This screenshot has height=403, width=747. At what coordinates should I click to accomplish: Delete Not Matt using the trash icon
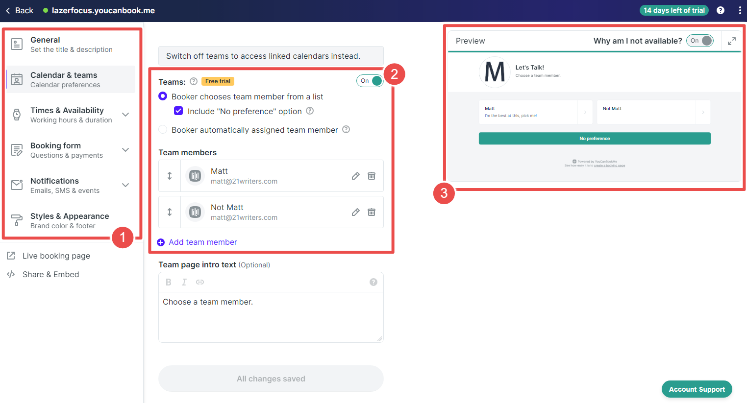pyautogui.click(x=372, y=212)
